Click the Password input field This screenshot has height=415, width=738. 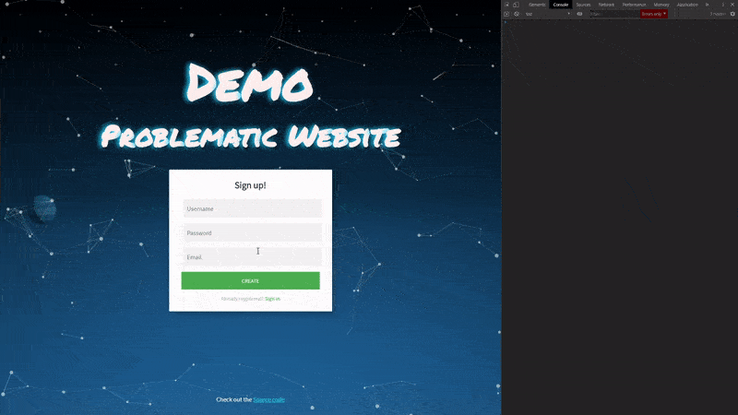(252, 233)
